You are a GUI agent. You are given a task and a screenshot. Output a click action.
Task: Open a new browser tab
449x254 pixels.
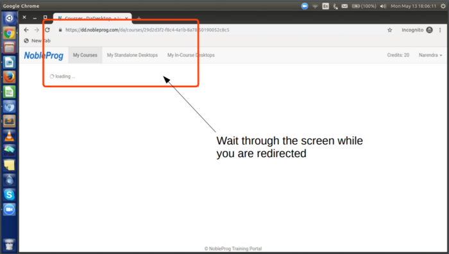[x=139, y=18]
